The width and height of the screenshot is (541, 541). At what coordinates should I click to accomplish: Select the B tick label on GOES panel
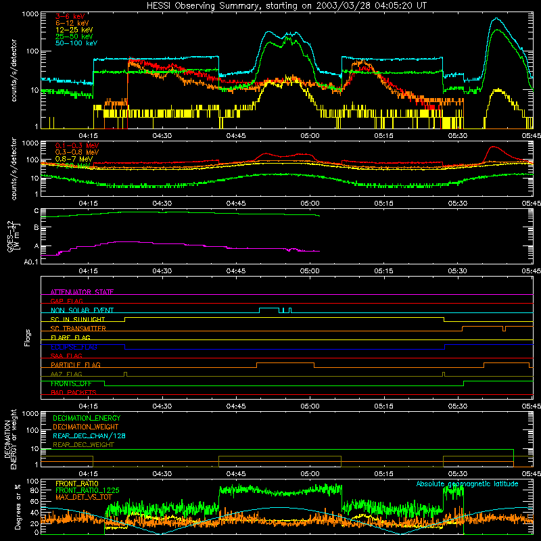[37, 227]
